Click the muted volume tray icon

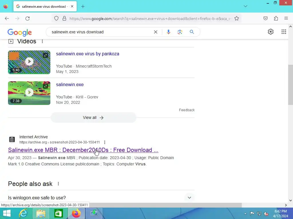click(266, 214)
